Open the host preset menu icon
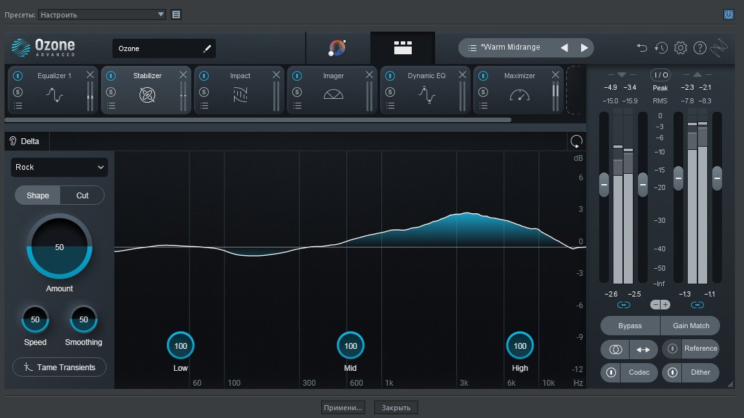The height and width of the screenshot is (418, 744). coord(176,15)
